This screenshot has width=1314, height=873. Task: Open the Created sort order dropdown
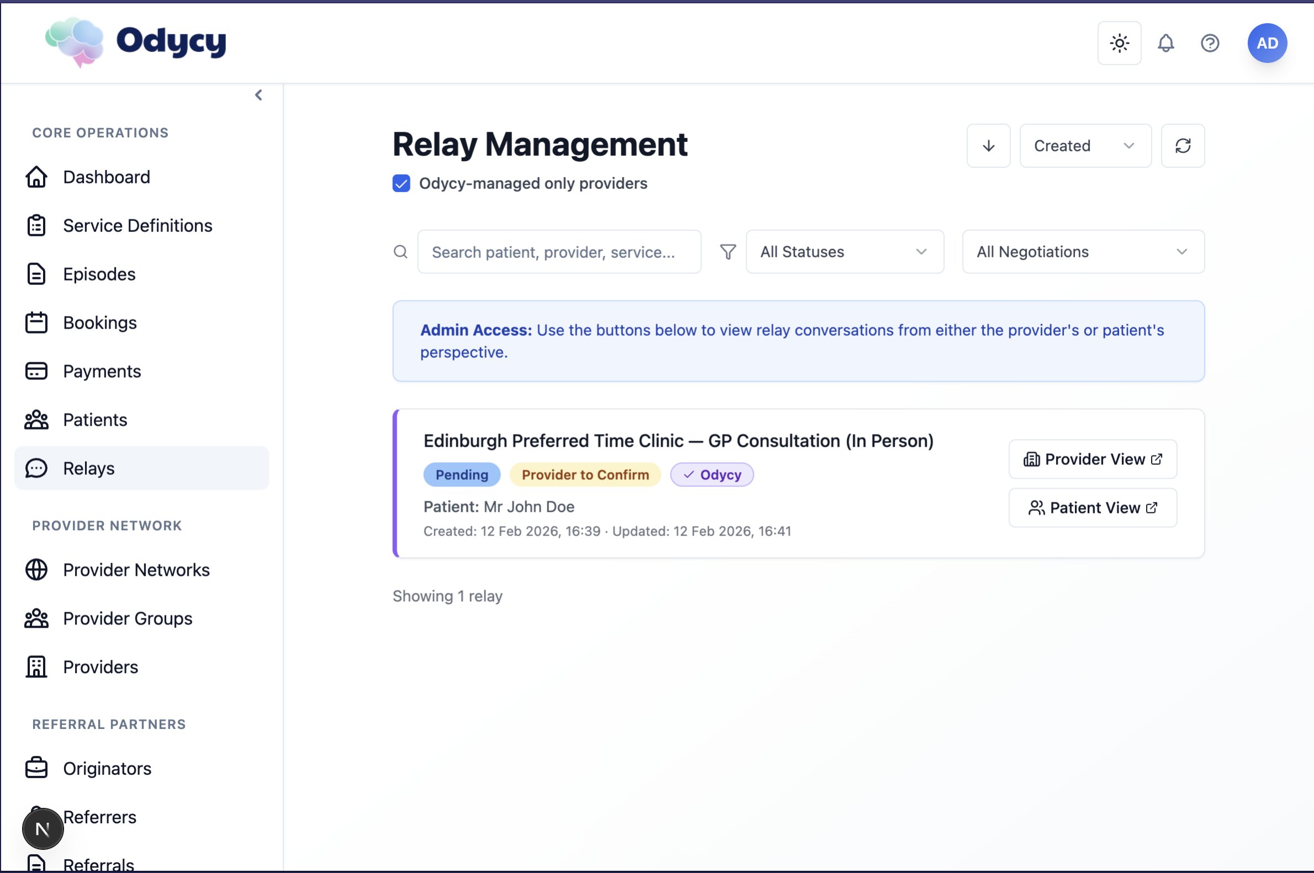coord(1085,145)
